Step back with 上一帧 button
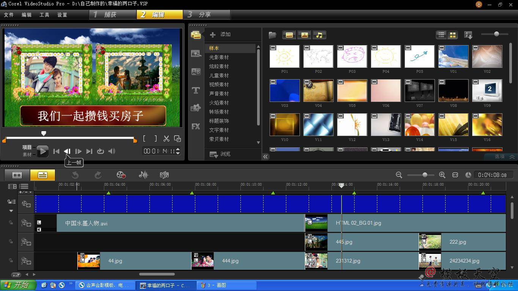Viewport: 518px width, 291px height. 67,151
